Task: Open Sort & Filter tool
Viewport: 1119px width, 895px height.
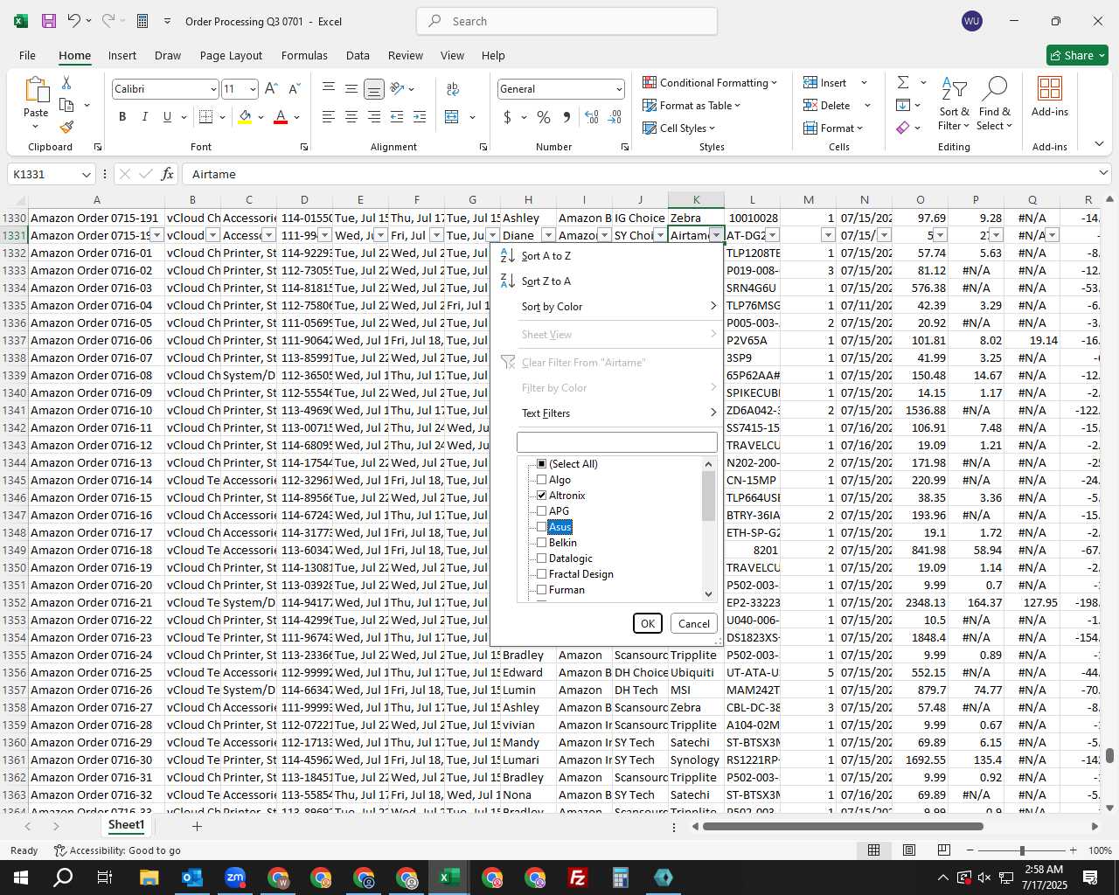Action: (x=954, y=105)
